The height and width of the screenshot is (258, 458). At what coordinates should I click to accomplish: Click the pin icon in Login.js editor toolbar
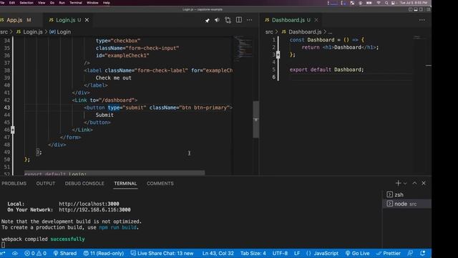[207, 20]
